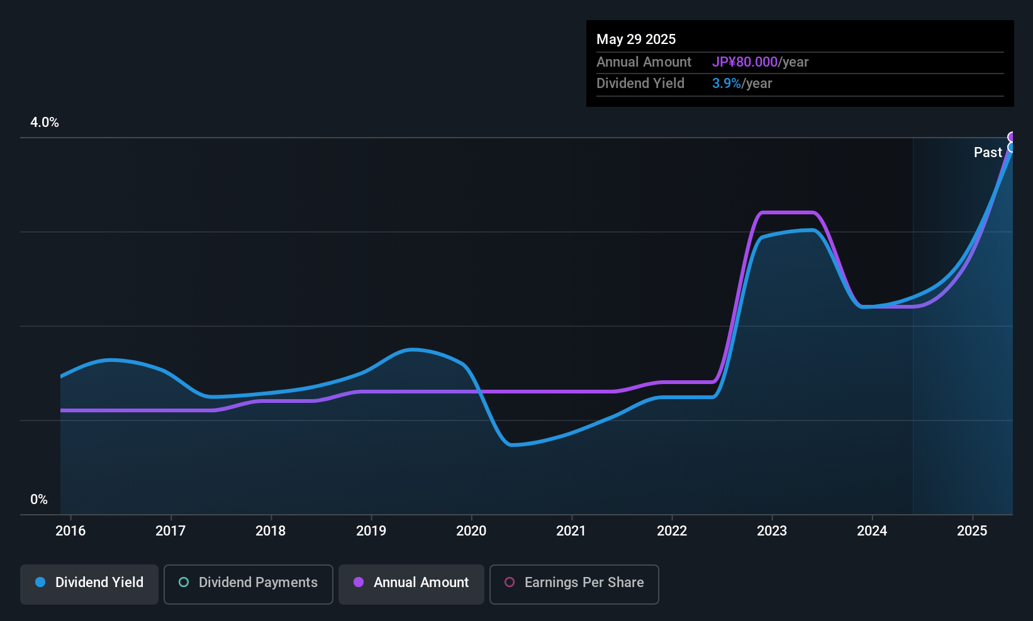1033x621 pixels.
Task: Select the purple Annual Amount endpoint marker
Action: tap(1012, 137)
